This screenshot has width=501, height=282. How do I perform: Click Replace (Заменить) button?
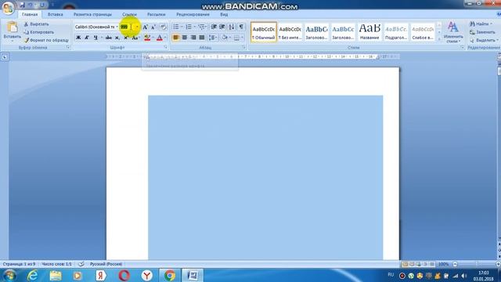482,32
